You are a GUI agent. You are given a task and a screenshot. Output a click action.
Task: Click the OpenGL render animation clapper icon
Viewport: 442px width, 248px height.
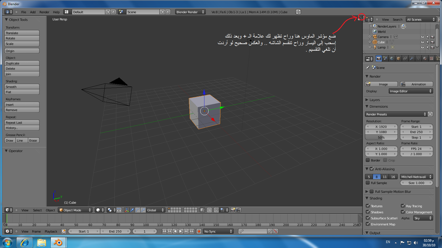[x=238, y=210]
